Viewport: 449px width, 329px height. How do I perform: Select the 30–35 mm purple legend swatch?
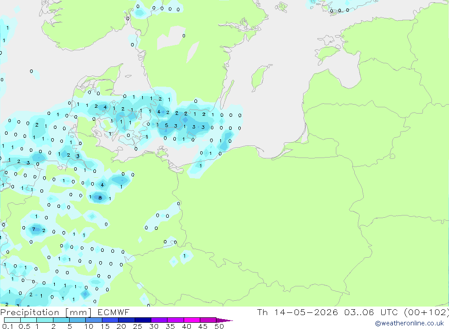(159, 320)
